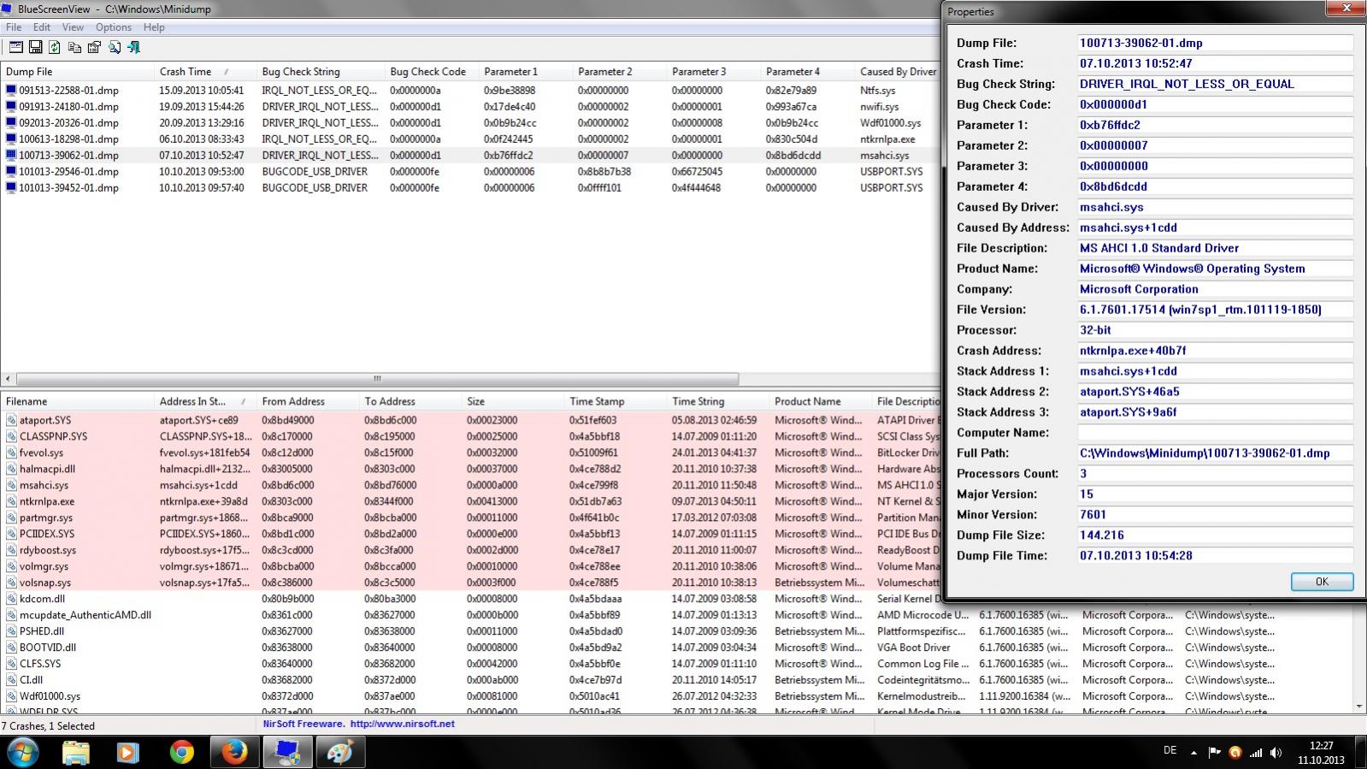Screen dimensions: 1367x769
Task: Click upper pane horizontal scrollbar thumb
Action: coord(377,379)
